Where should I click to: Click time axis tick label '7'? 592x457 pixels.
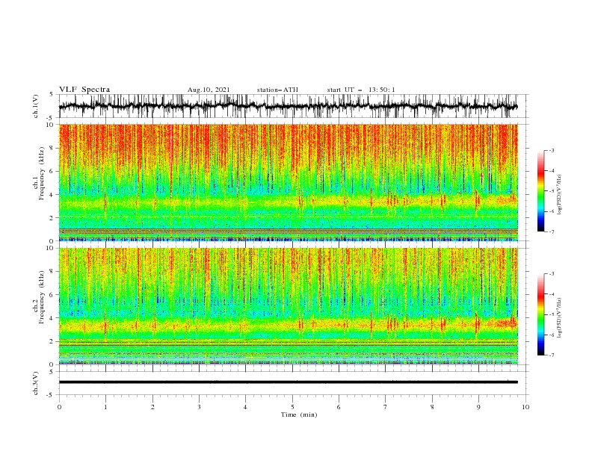pos(386,407)
